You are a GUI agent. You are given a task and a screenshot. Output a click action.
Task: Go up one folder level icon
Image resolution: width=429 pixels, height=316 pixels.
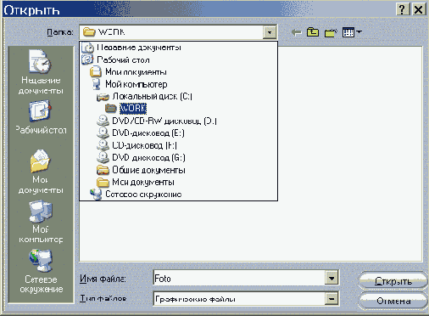click(313, 32)
